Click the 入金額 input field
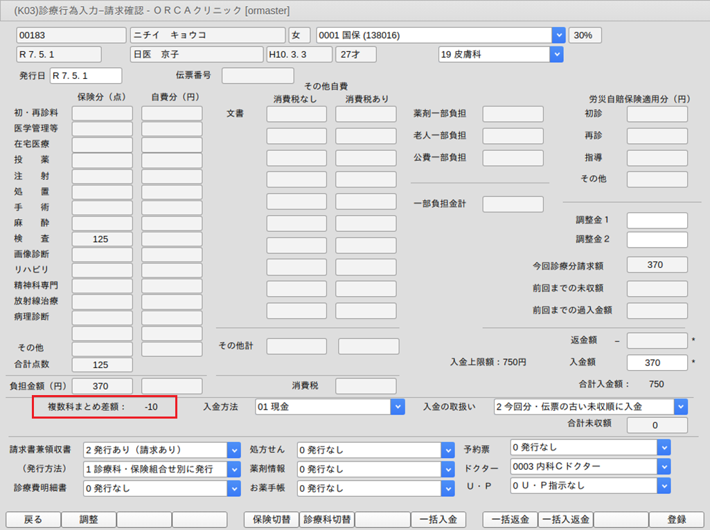This screenshot has height=530, width=710. pos(657,363)
